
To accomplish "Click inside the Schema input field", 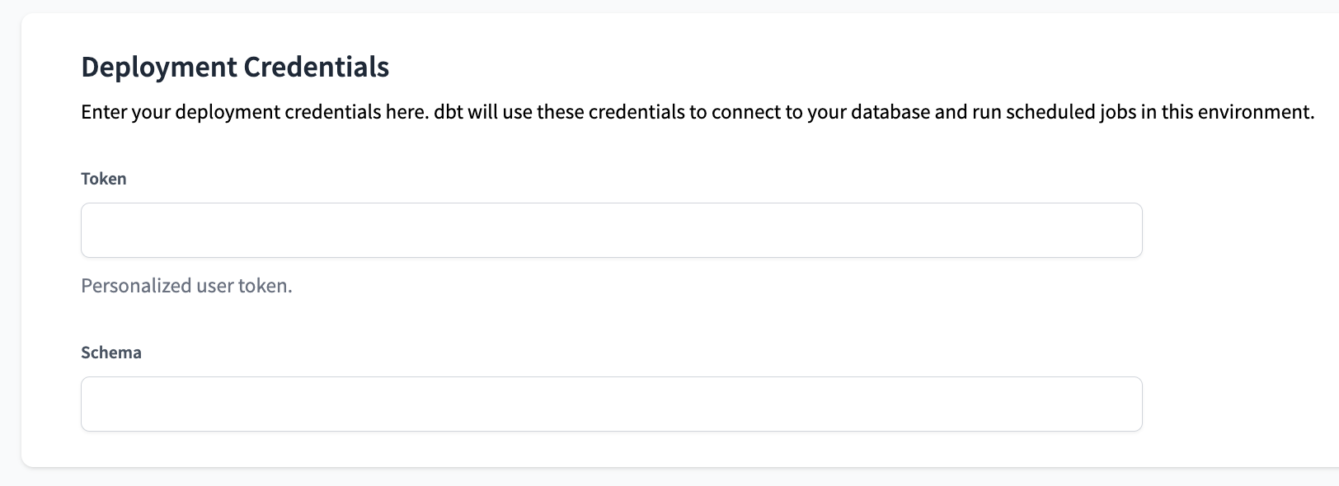I will click(610, 404).
